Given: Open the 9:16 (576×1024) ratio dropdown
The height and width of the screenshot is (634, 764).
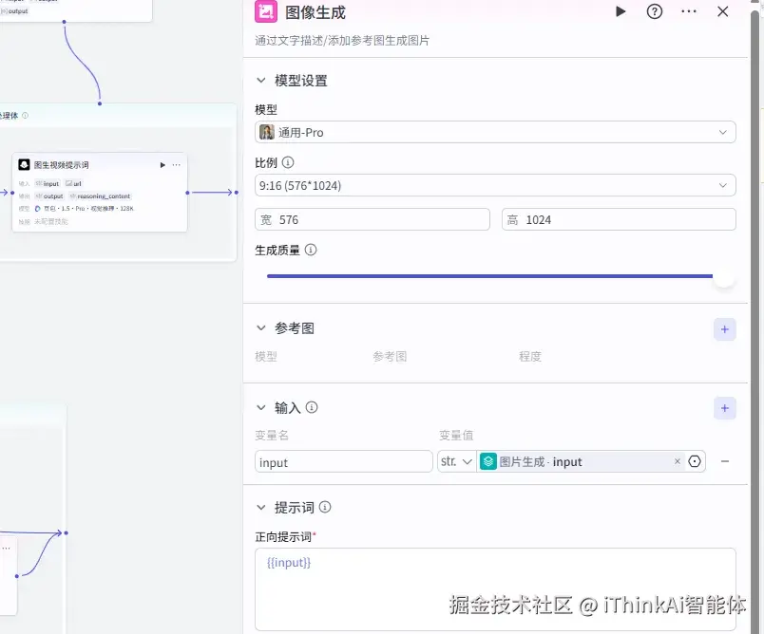Looking at the screenshot, I should [496, 185].
